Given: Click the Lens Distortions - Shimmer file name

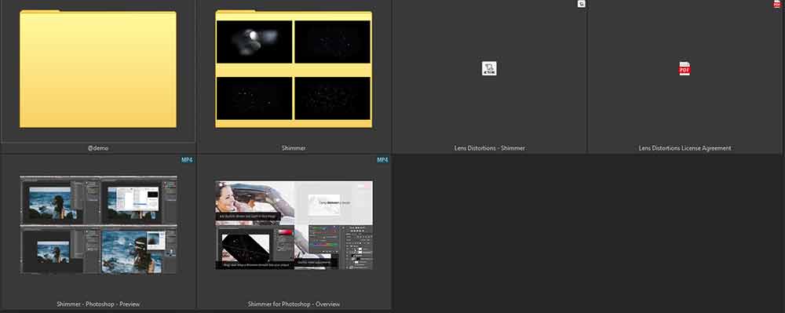Looking at the screenshot, I should 490,148.
